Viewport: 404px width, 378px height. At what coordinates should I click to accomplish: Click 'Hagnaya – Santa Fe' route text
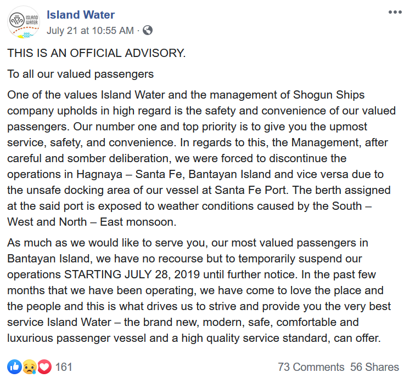[131, 174]
